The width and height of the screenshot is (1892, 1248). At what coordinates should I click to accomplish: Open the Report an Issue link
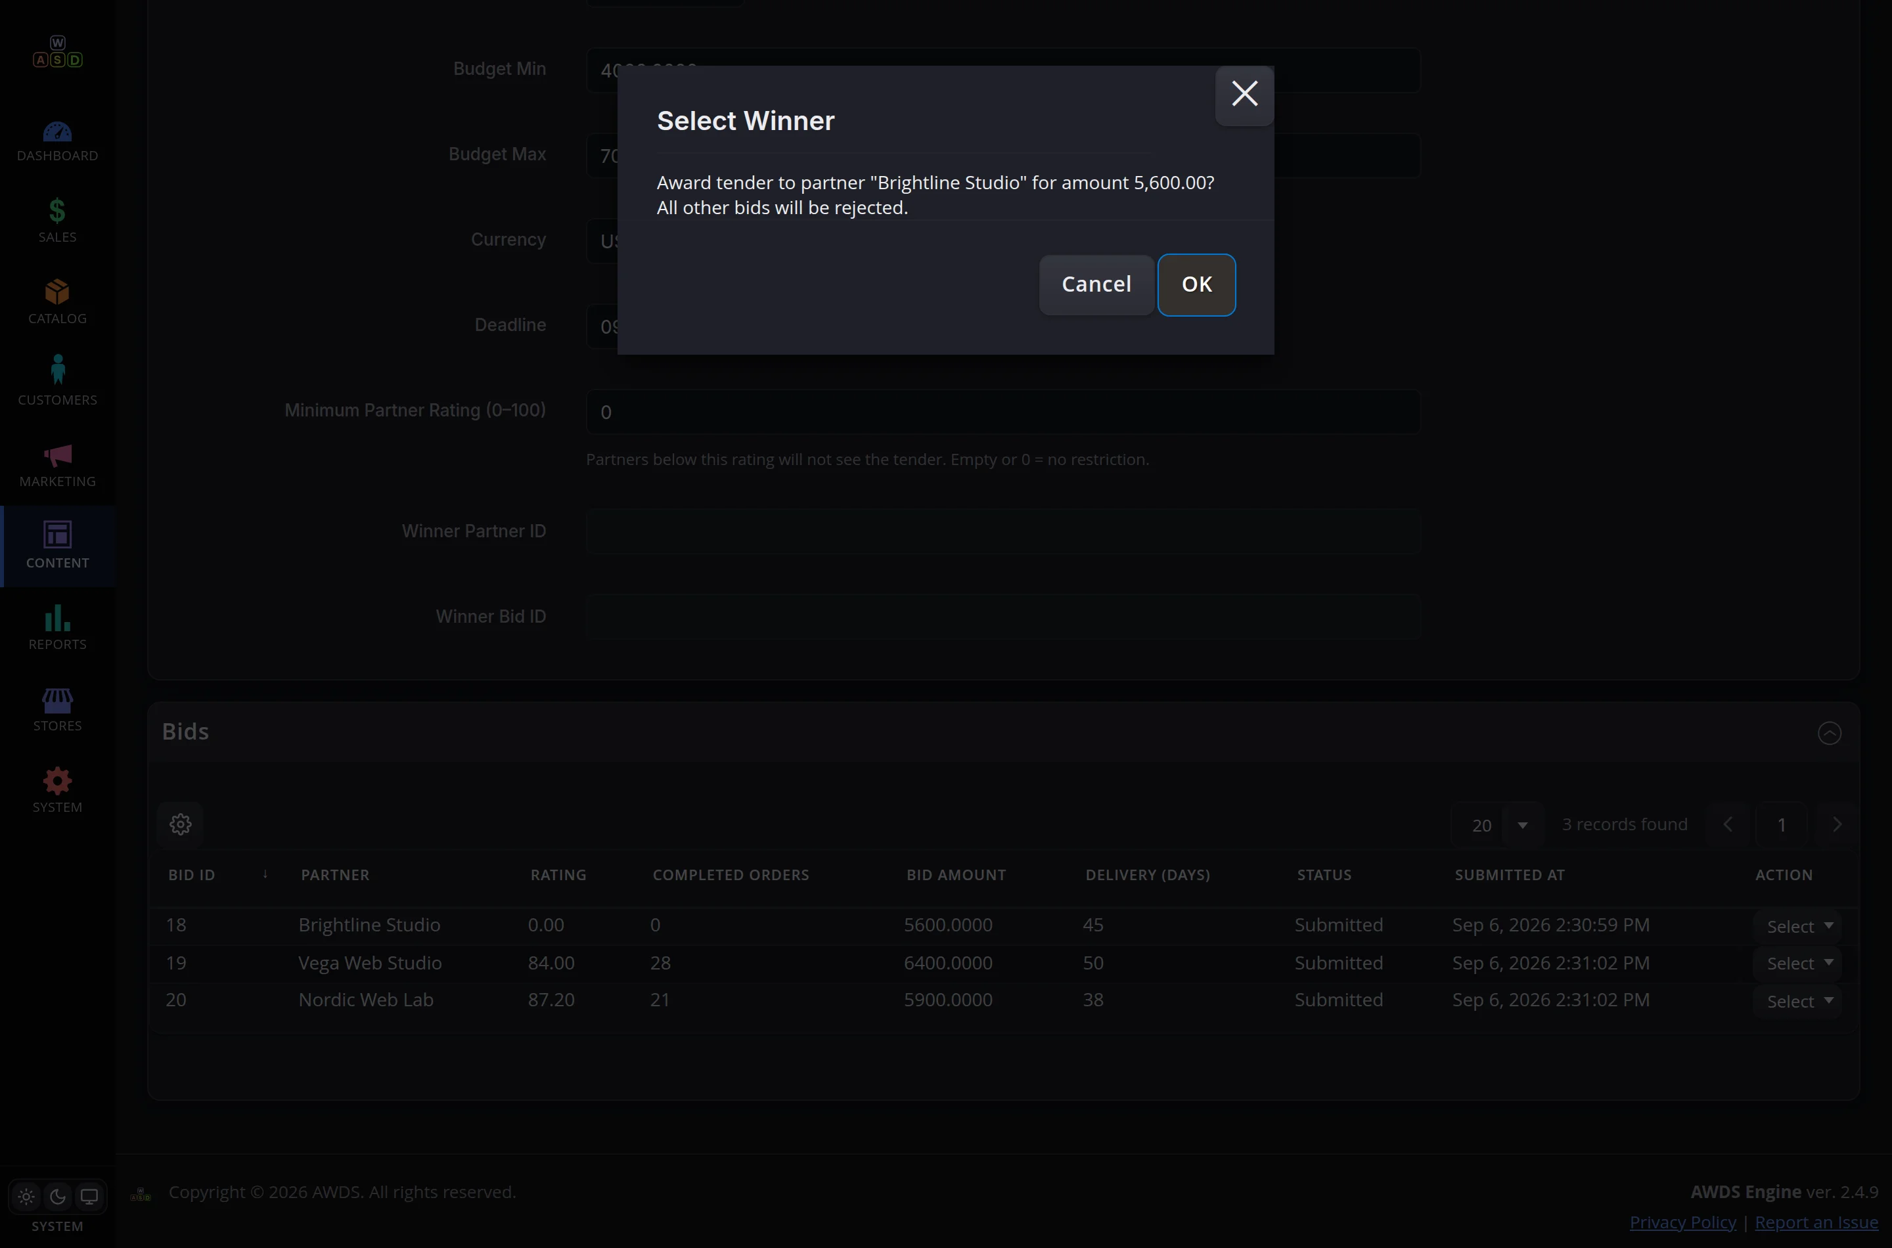coord(1816,1222)
